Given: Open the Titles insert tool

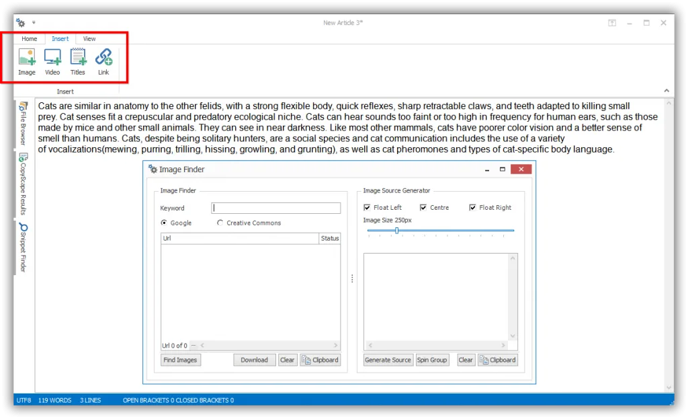Looking at the screenshot, I should (78, 62).
